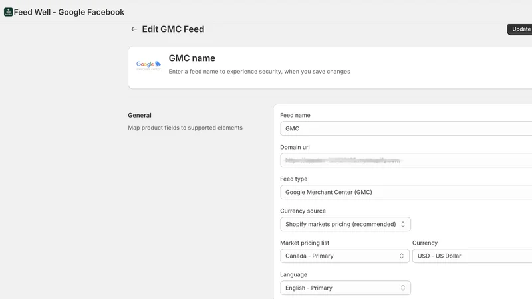Click the USD - US Dollar currency field

(x=472, y=256)
